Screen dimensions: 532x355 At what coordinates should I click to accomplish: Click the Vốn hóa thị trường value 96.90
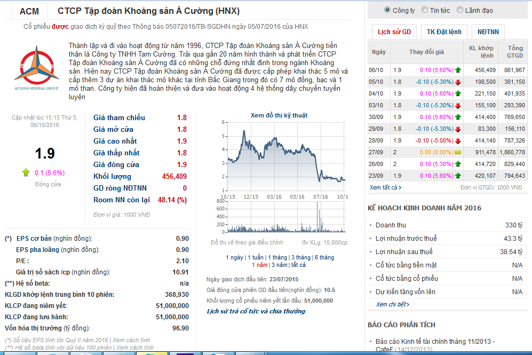(180, 328)
